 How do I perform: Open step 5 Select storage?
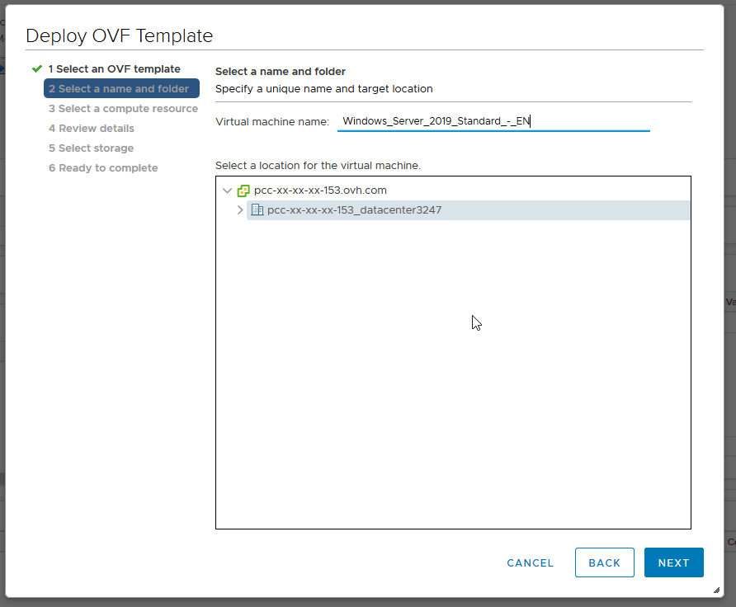point(91,148)
